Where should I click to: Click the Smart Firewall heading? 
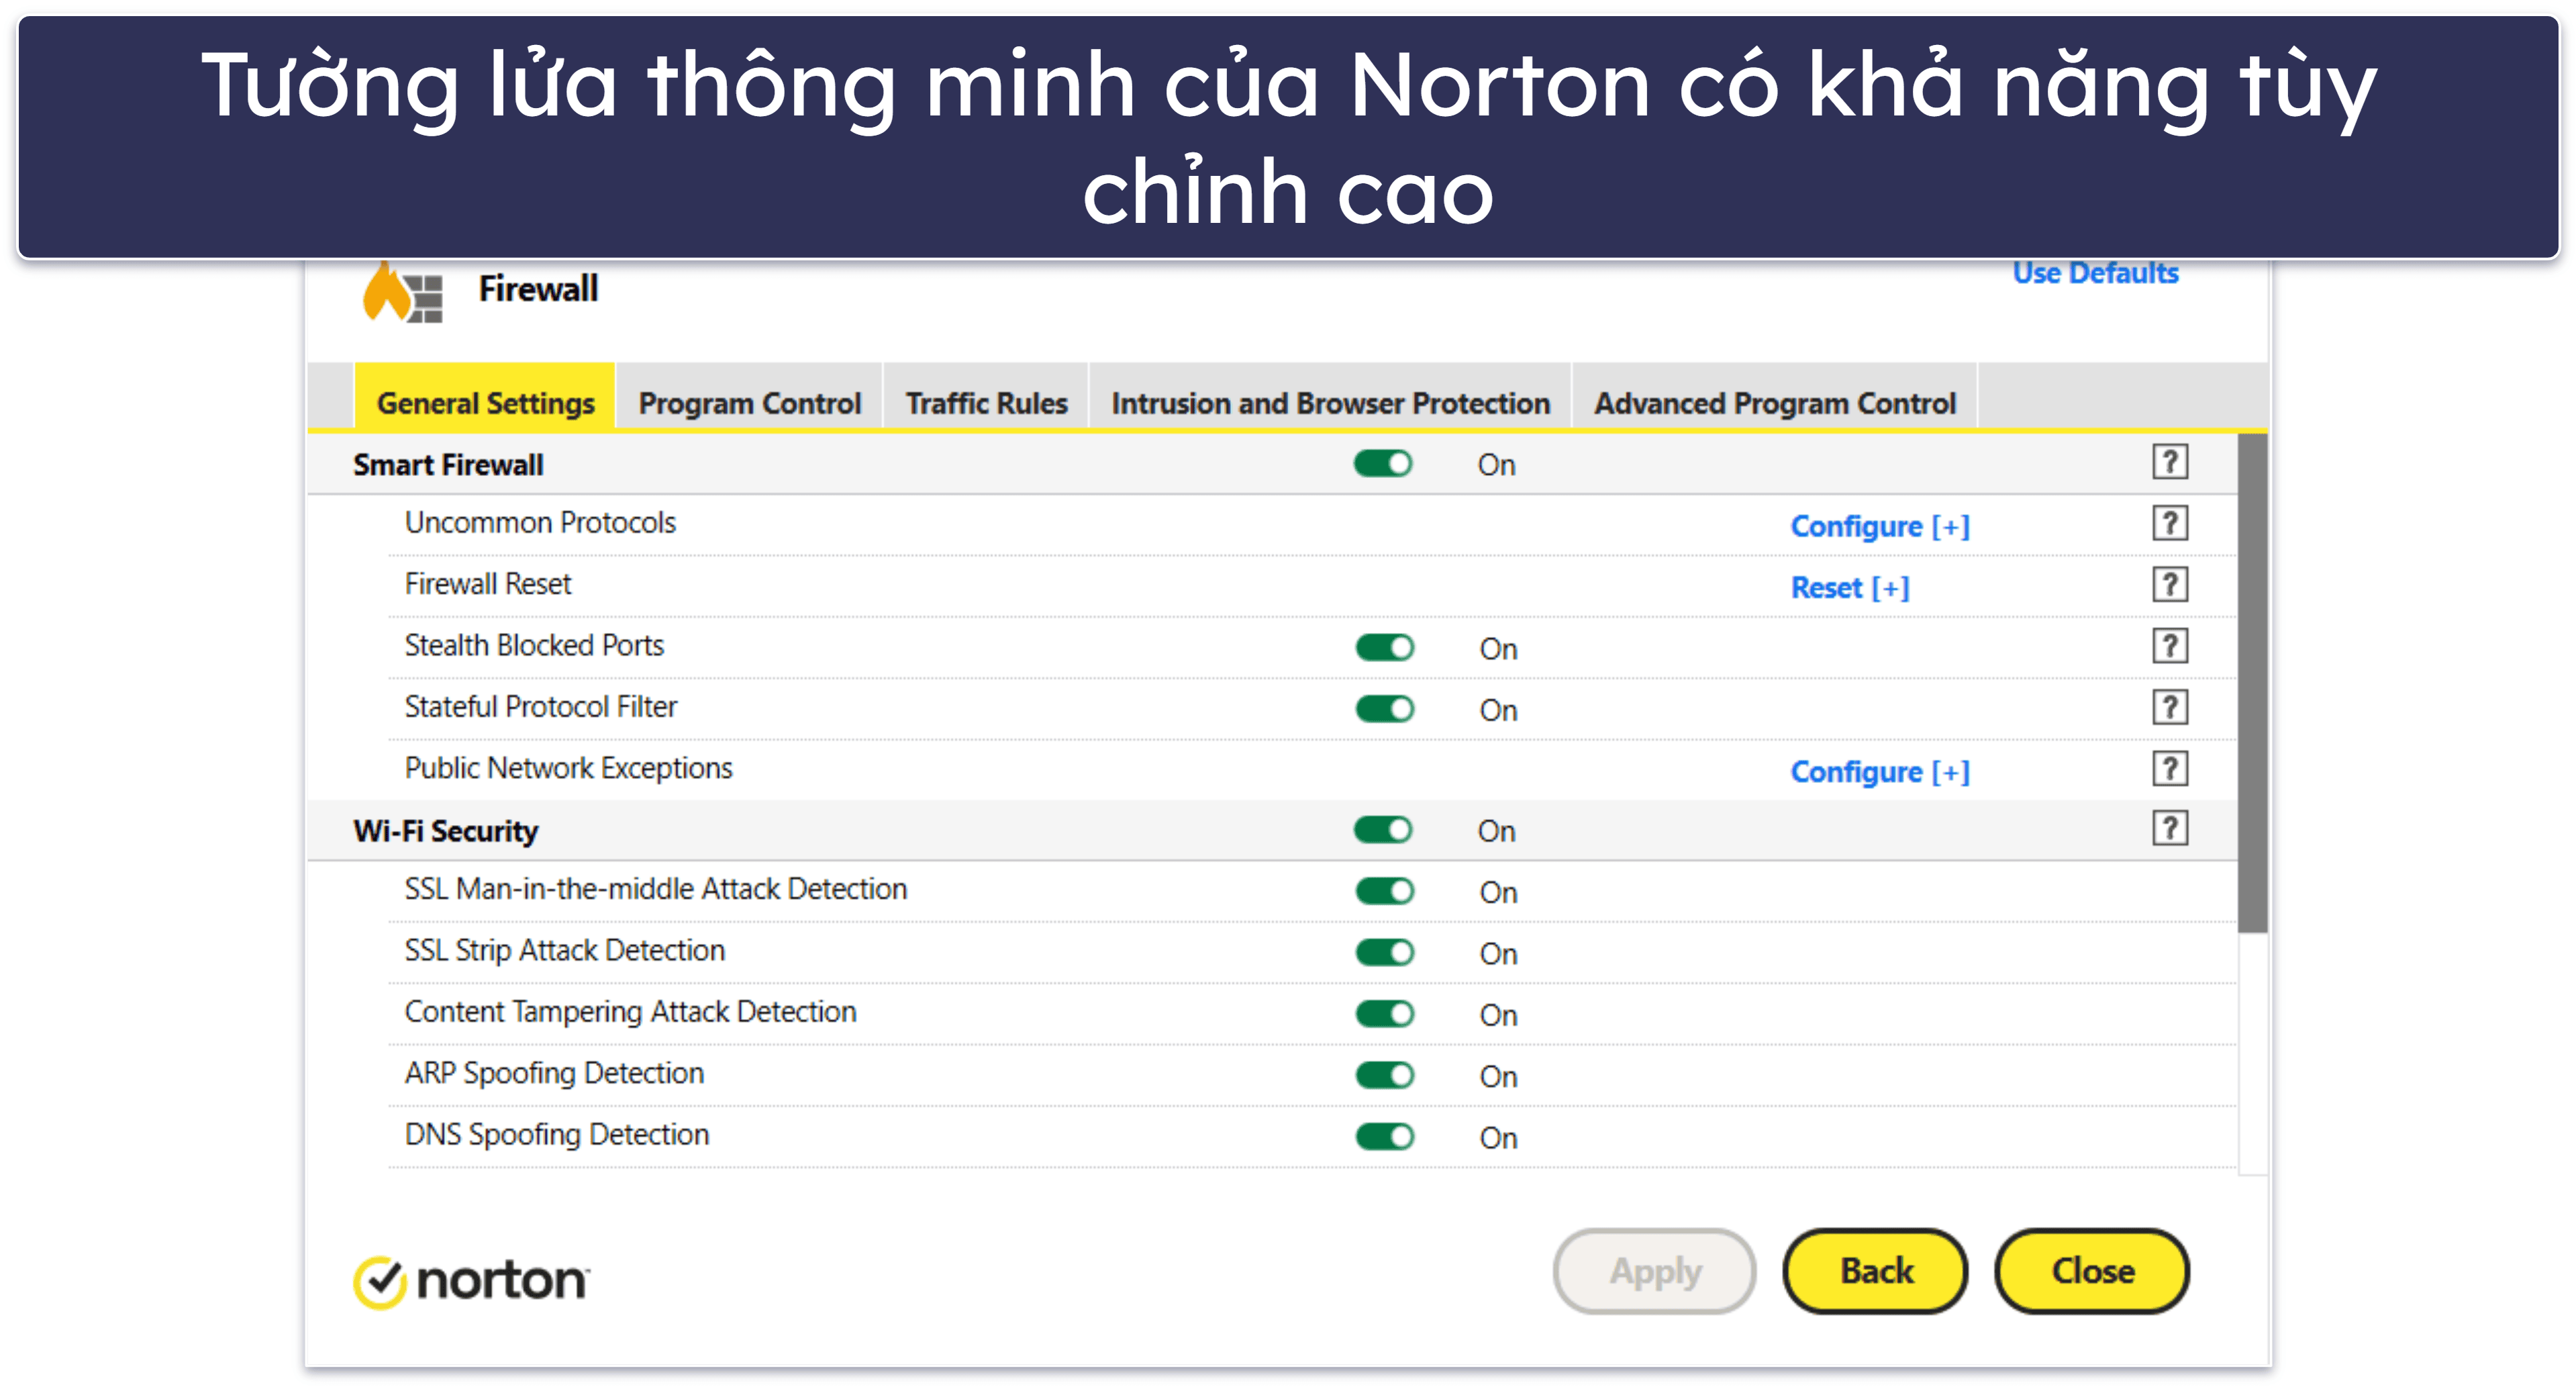tap(448, 465)
